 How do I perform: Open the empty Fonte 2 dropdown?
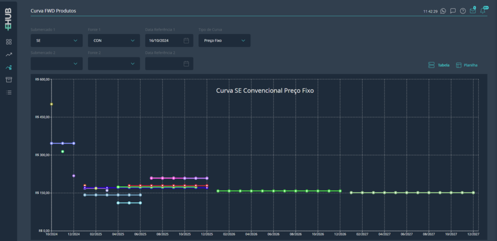[x=114, y=63]
